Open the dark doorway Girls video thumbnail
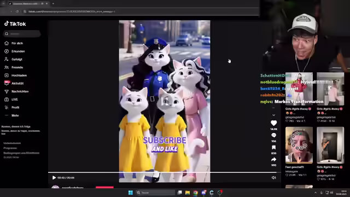The image size is (350, 197). click(330, 145)
